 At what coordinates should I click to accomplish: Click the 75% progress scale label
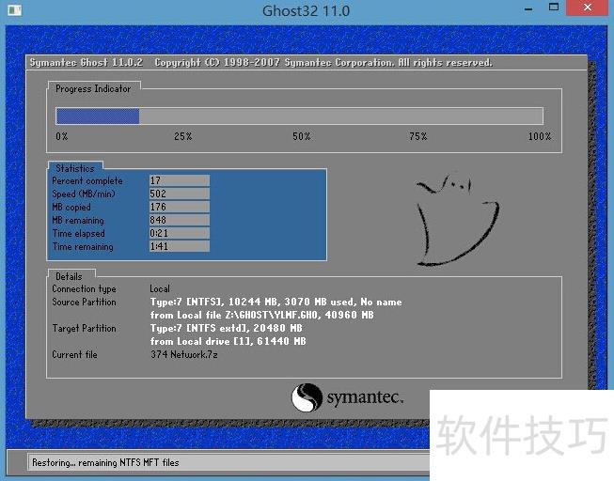pyautogui.click(x=418, y=136)
